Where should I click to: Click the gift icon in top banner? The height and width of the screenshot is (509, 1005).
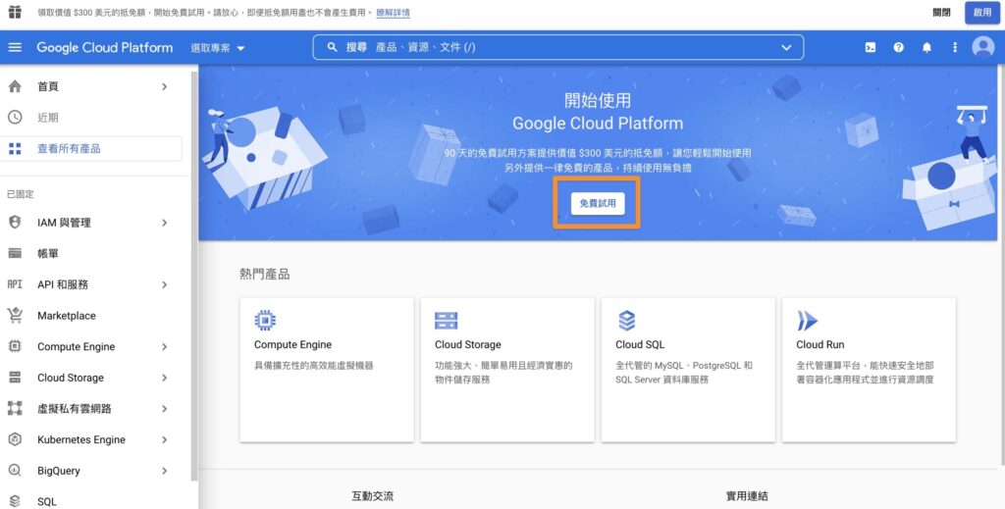(14, 12)
